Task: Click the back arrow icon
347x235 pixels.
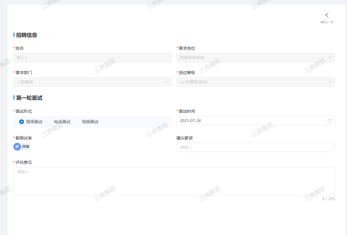Action: pos(327,15)
